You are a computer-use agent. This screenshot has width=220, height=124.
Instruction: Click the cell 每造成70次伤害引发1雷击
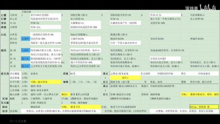pyautogui.click(x=46, y=19)
